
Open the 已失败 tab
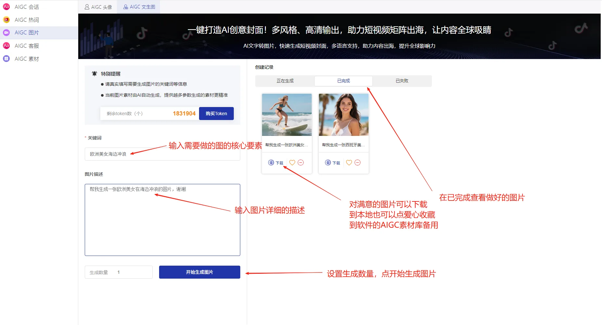click(x=402, y=81)
